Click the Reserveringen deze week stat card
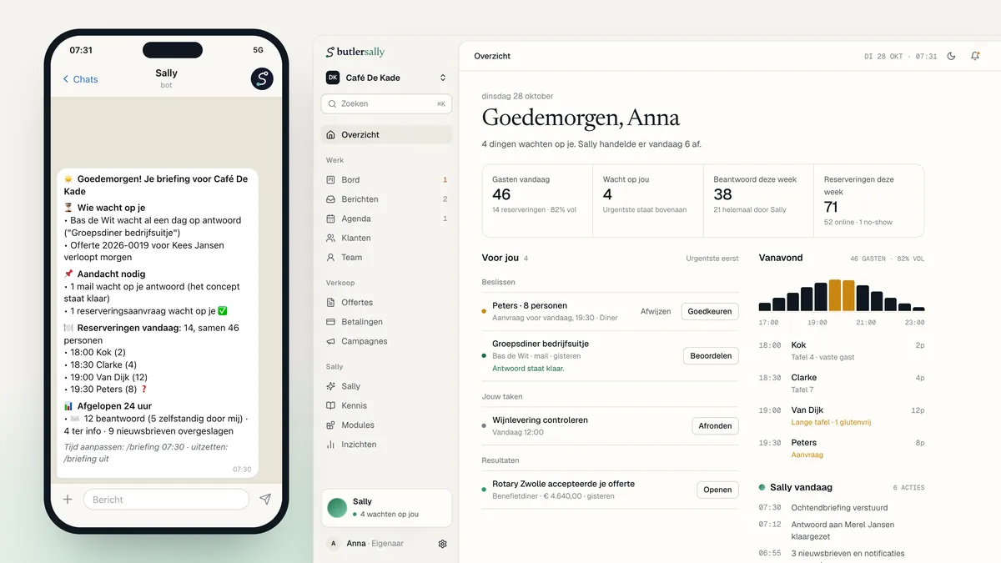The width and height of the screenshot is (1001, 563). (868, 201)
